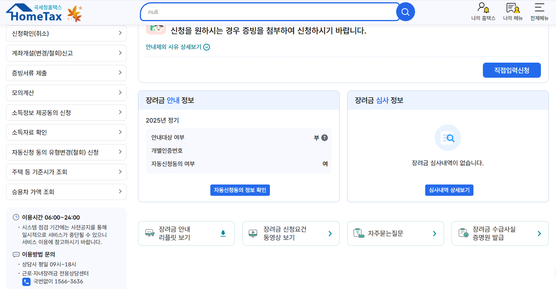Click the speech bubble icon beside 이용방법 문의
556x289 pixels.
pos(16,255)
